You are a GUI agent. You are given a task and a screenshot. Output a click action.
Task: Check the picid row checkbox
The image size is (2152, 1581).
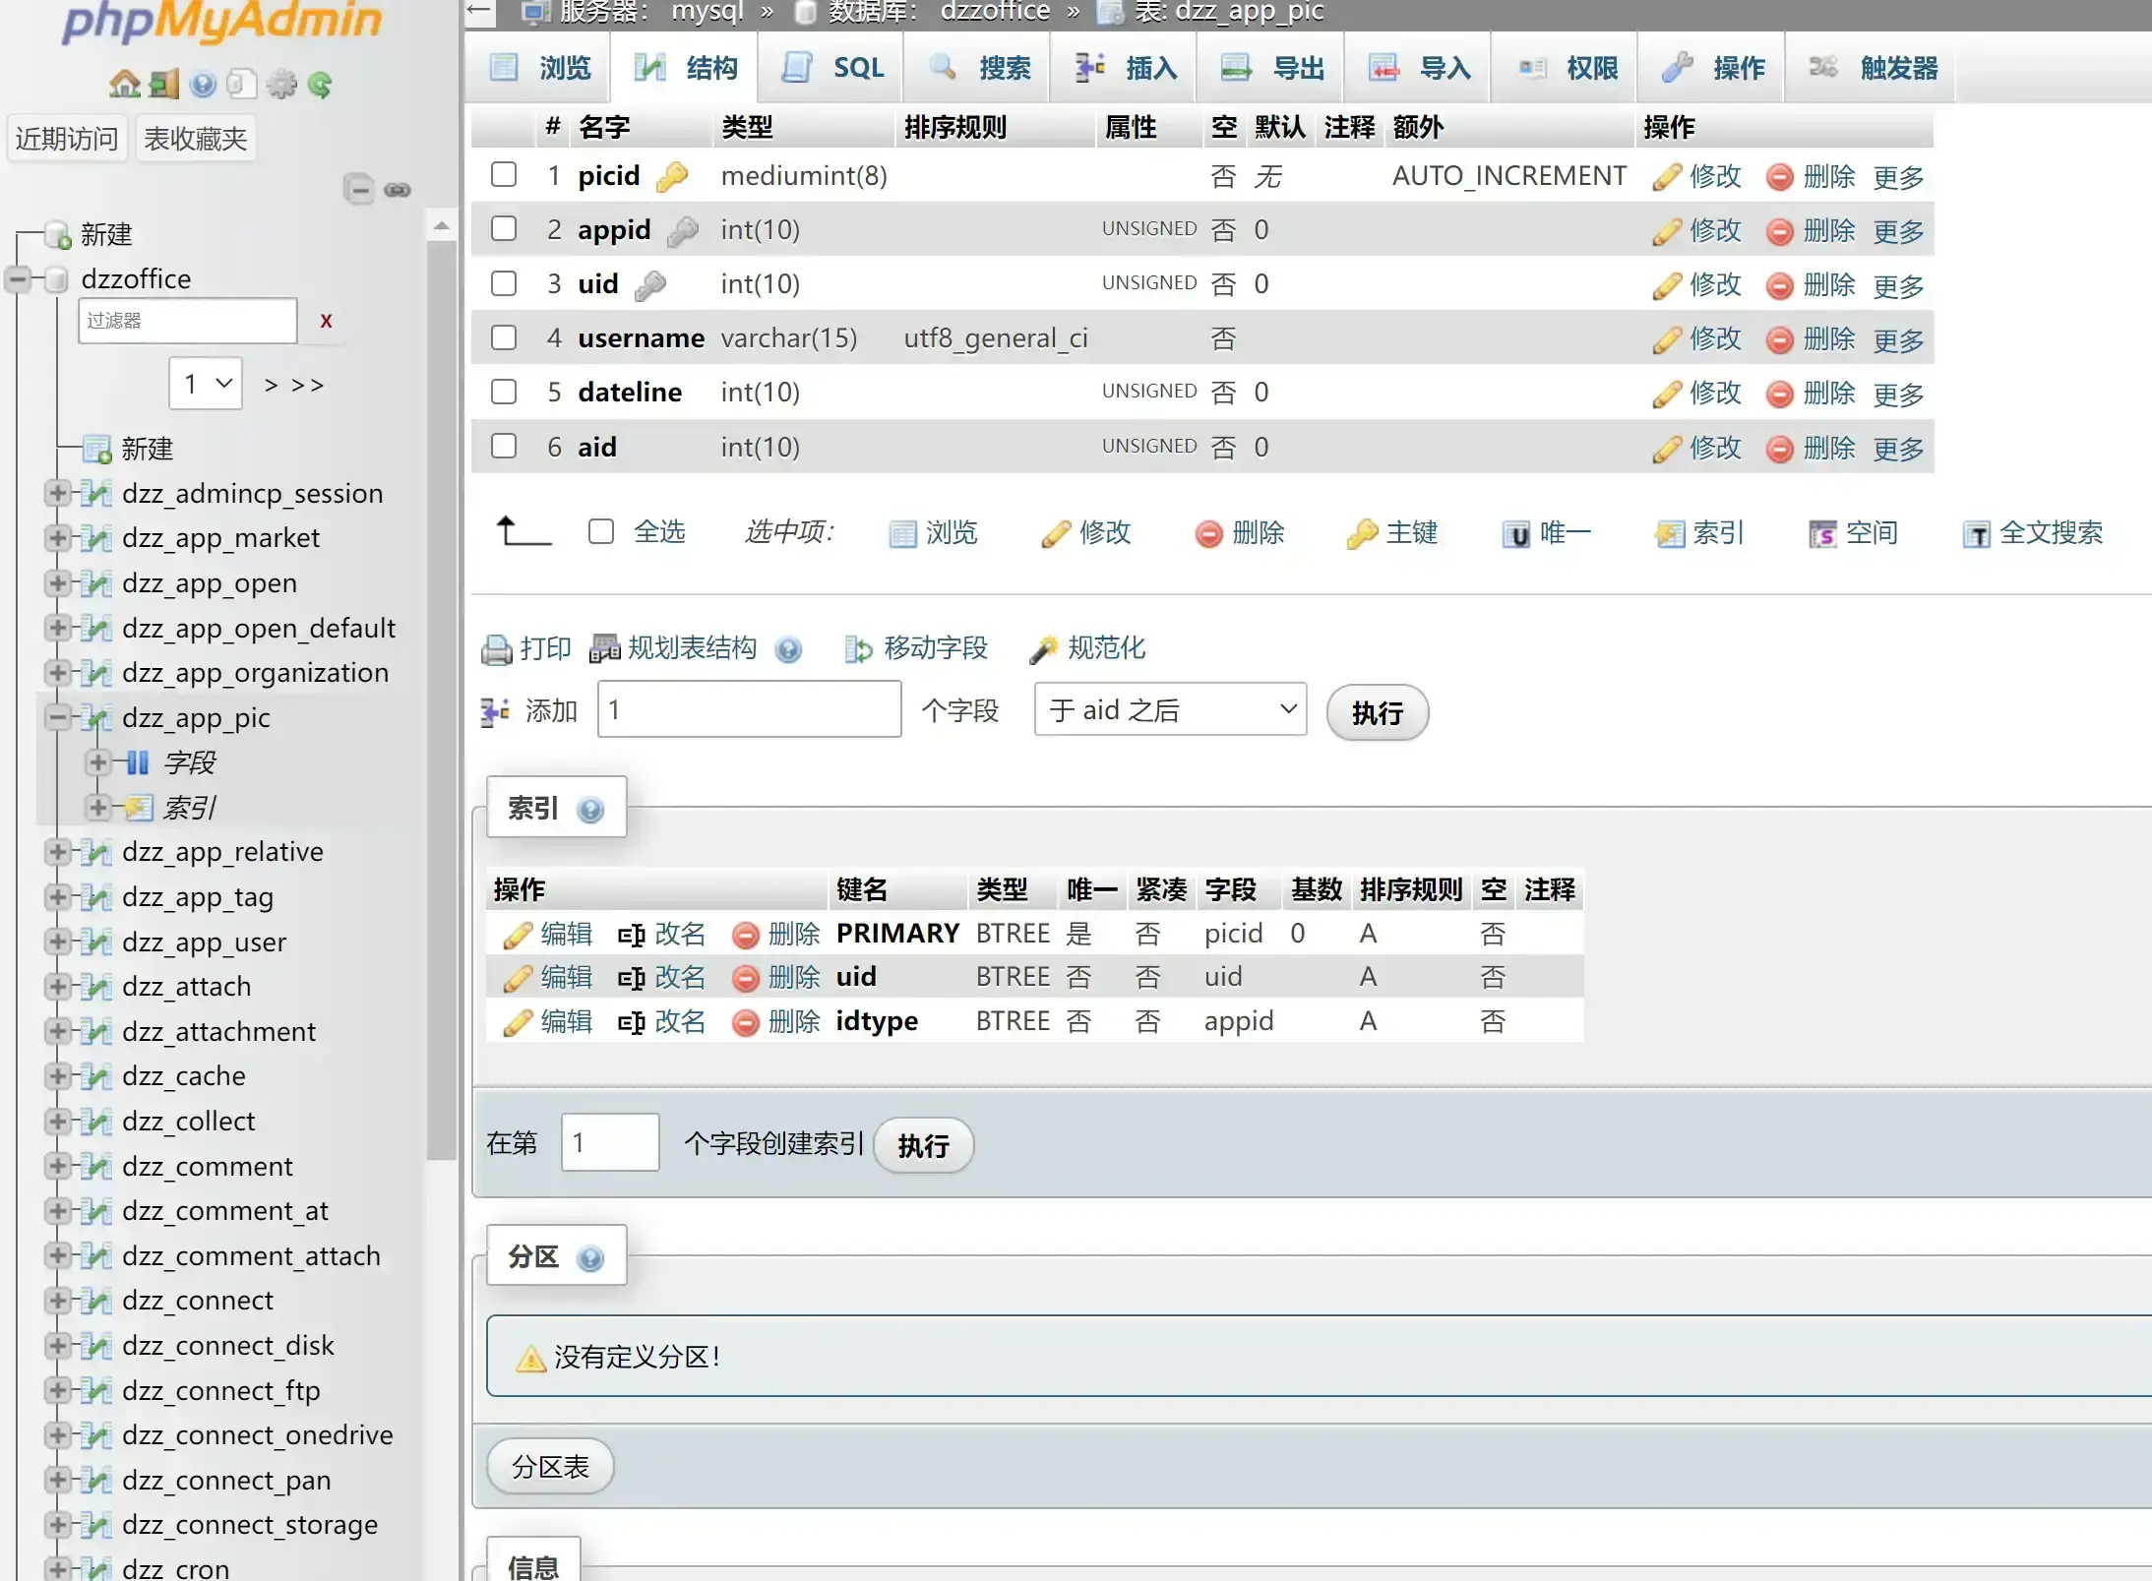coord(504,175)
